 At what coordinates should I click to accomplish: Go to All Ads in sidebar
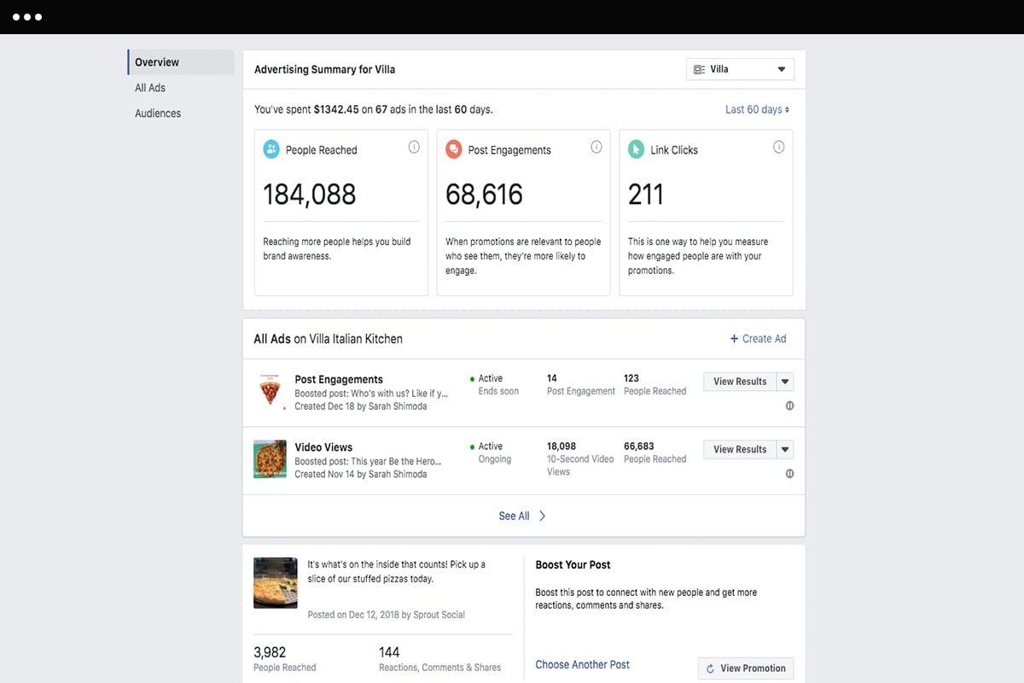pos(150,88)
